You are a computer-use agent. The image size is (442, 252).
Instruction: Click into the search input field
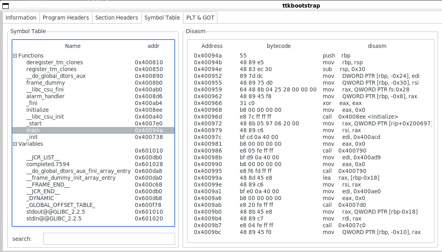(x=109, y=239)
